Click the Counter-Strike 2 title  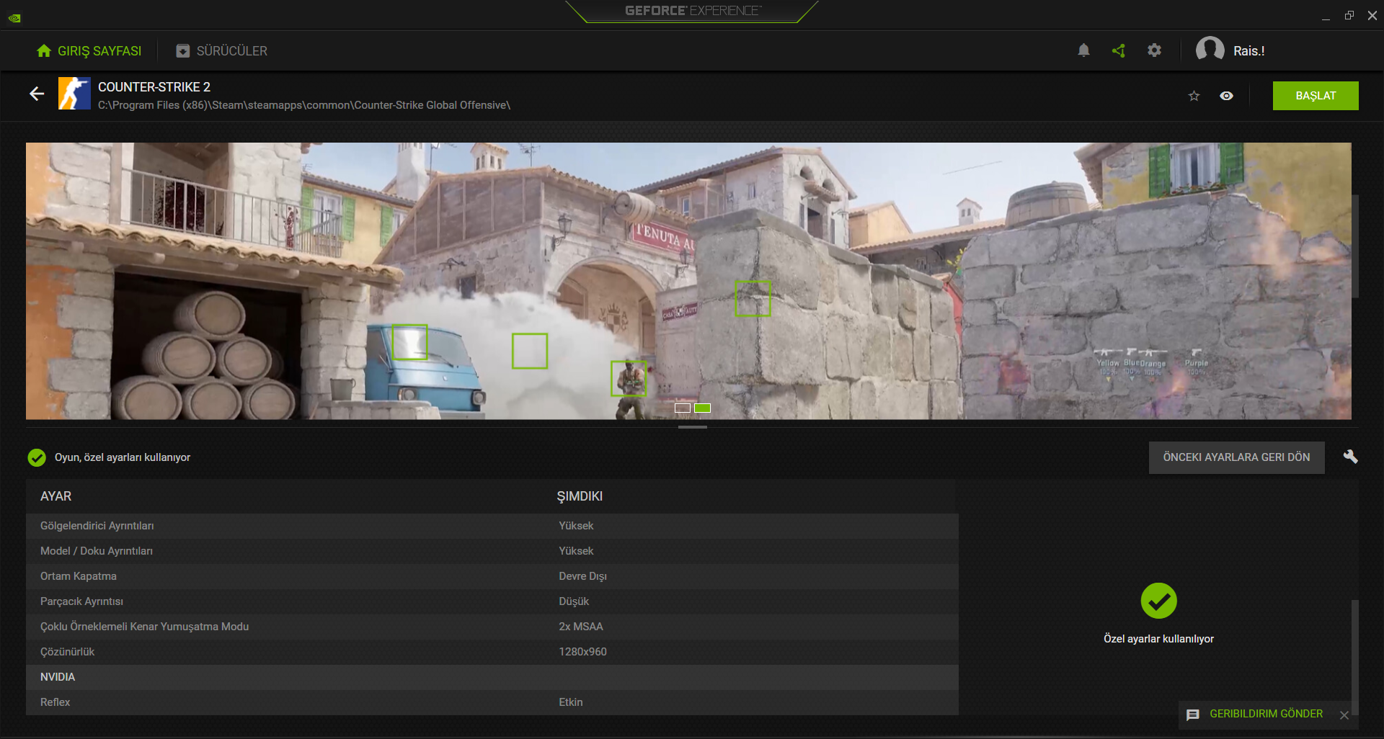pyautogui.click(x=154, y=87)
